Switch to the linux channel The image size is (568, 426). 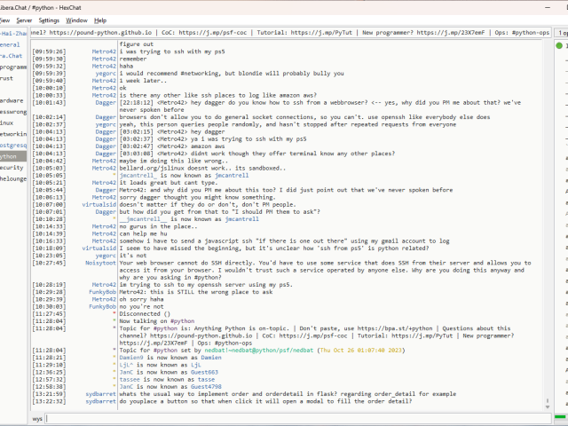[7, 122]
